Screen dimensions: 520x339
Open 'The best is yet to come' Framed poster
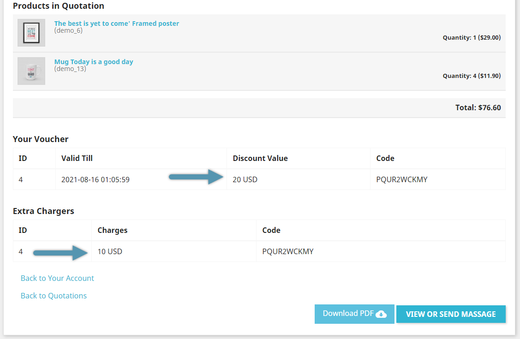116,23
